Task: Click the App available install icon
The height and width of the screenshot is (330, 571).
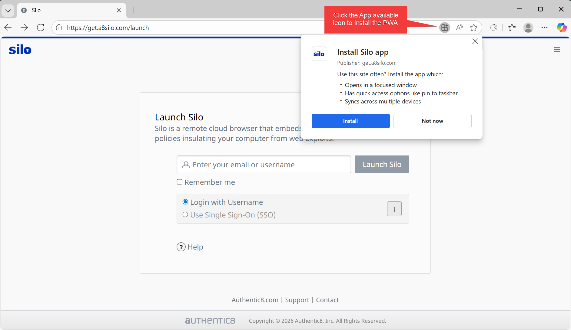Action: tap(444, 28)
